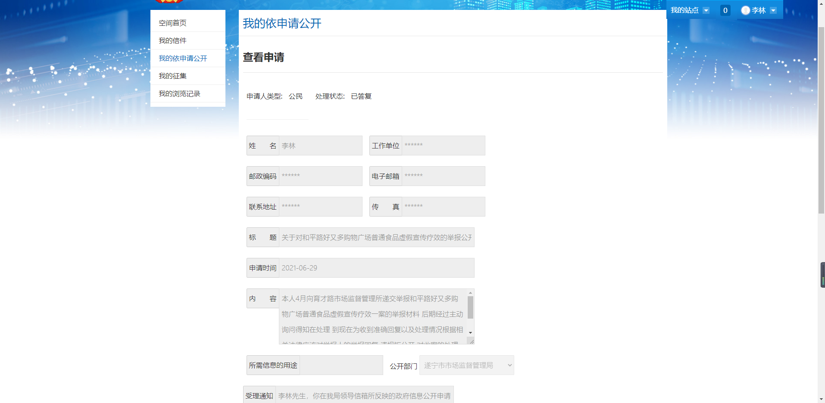Image resolution: width=825 pixels, height=403 pixels.
Task: Click the 内容 textarea scrollbar thumb
Action: point(470,307)
